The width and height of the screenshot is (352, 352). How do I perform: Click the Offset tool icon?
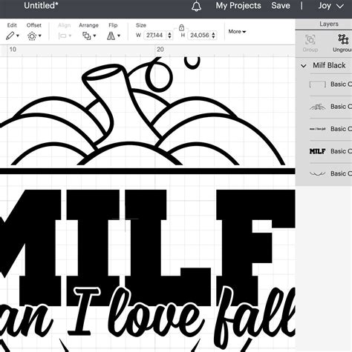coord(32,36)
